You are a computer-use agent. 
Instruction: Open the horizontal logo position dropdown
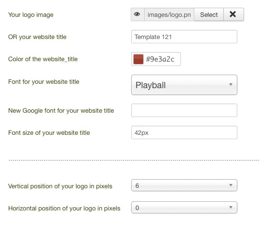click(184, 208)
